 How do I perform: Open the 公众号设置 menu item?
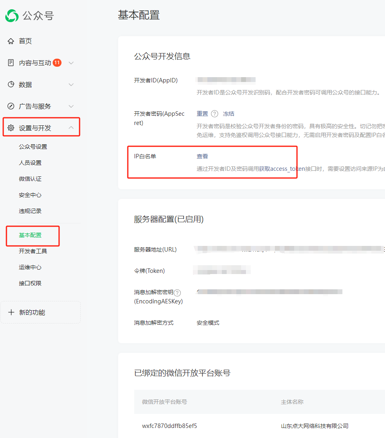pos(33,147)
